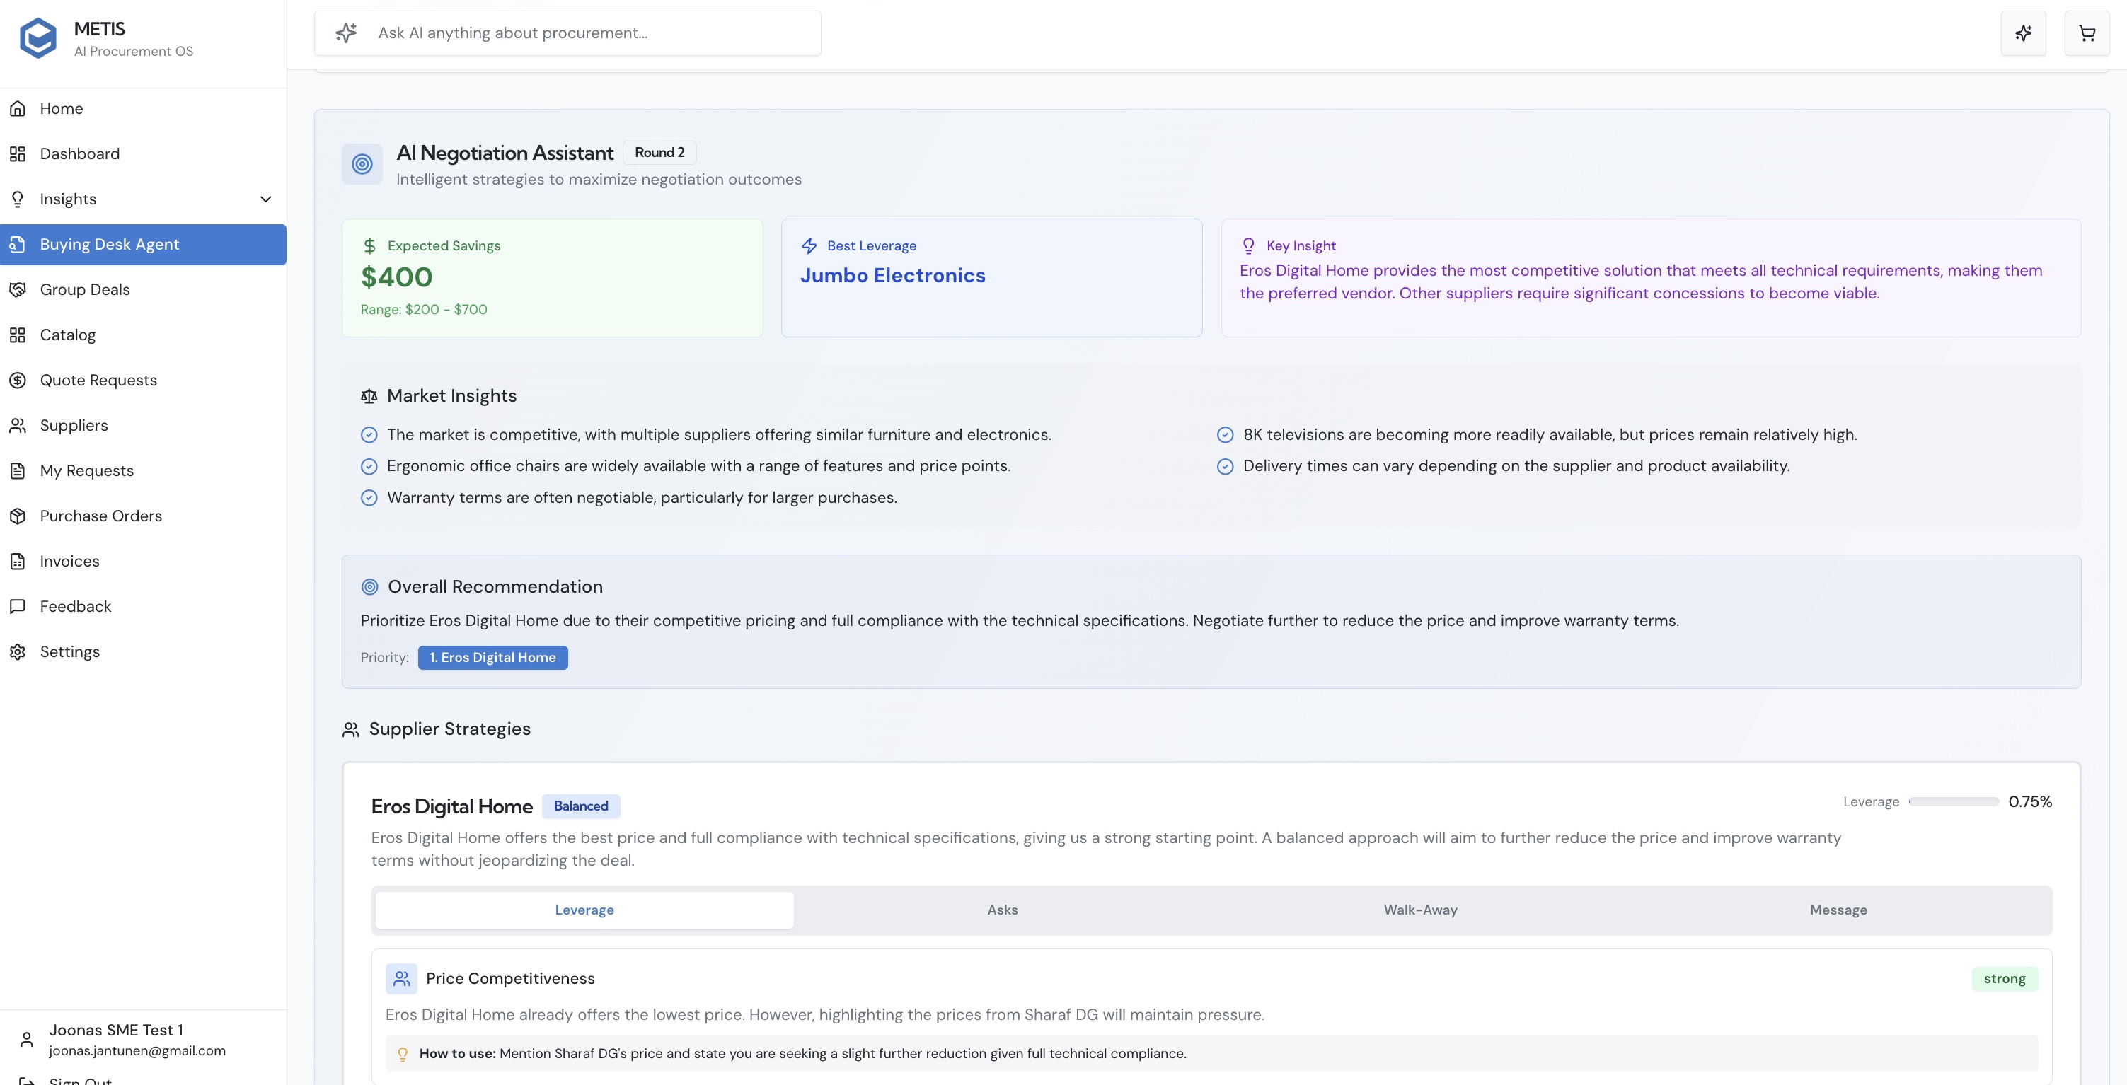Click the Market Insights scales icon
The width and height of the screenshot is (2127, 1085).
[369, 396]
